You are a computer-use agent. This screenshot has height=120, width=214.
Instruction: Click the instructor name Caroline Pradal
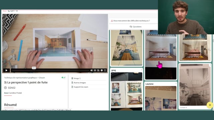(15, 93)
